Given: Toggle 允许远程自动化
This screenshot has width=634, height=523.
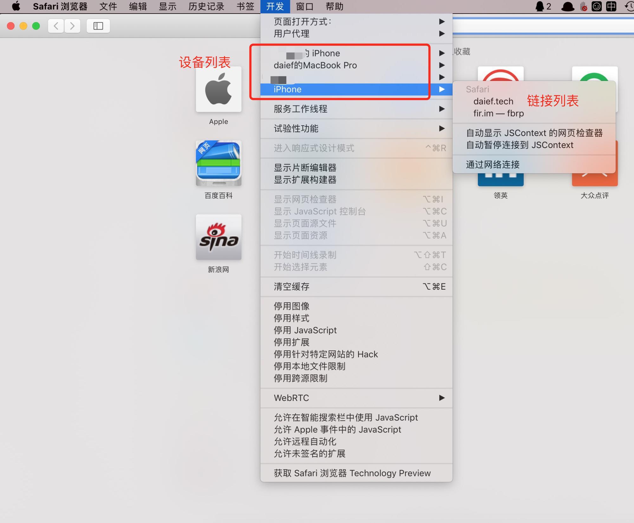Looking at the screenshot, I should pos(305,441).
